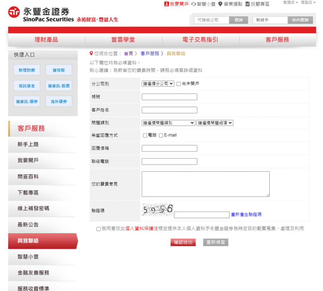
Task: Open the 請選擇分公司 branch dropdown
Action: click(x=158, y=84)
